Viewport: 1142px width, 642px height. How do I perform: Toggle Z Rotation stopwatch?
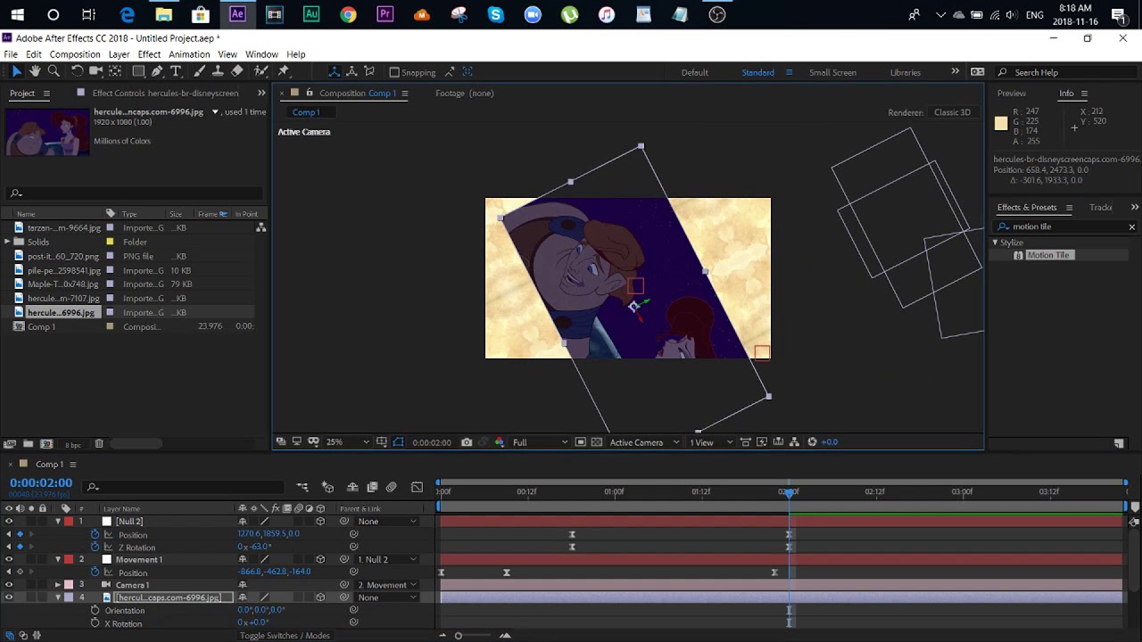click(x=95, y=547)
